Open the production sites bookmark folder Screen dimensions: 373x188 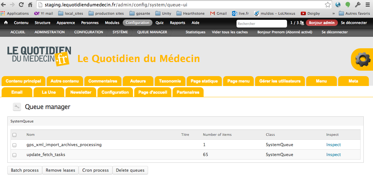point(106,13)
